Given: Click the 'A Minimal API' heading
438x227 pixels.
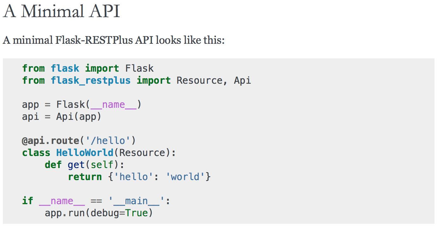Looking at the screenshot, I should [x=61, y=11].
